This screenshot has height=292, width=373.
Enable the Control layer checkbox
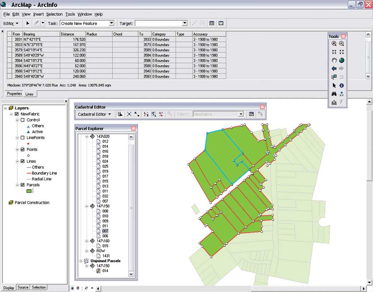pos(22,120)
